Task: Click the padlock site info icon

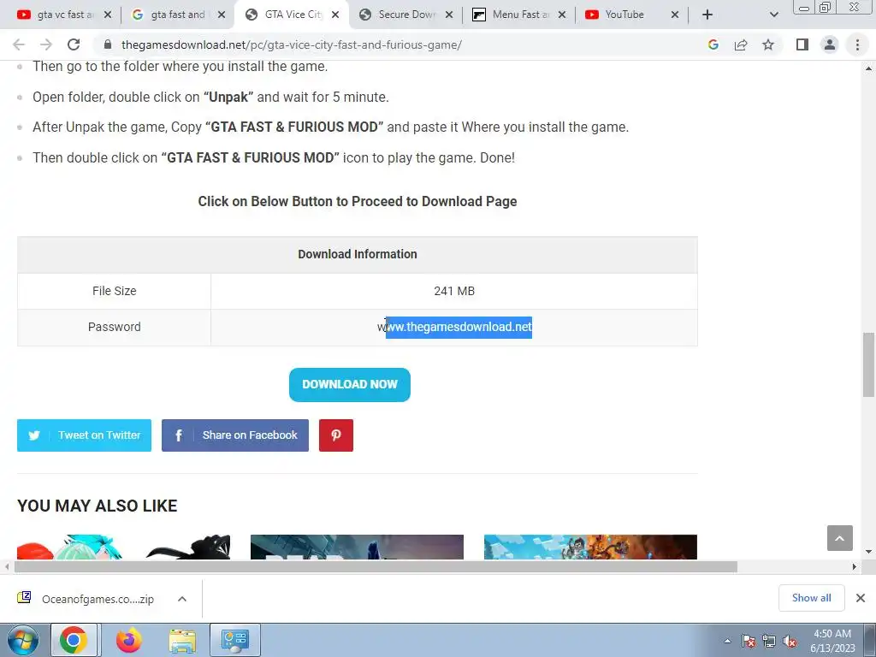Action: coord(109,44)
